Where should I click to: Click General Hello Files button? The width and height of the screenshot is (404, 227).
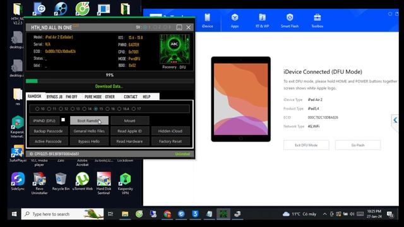(x=89, y=131)
